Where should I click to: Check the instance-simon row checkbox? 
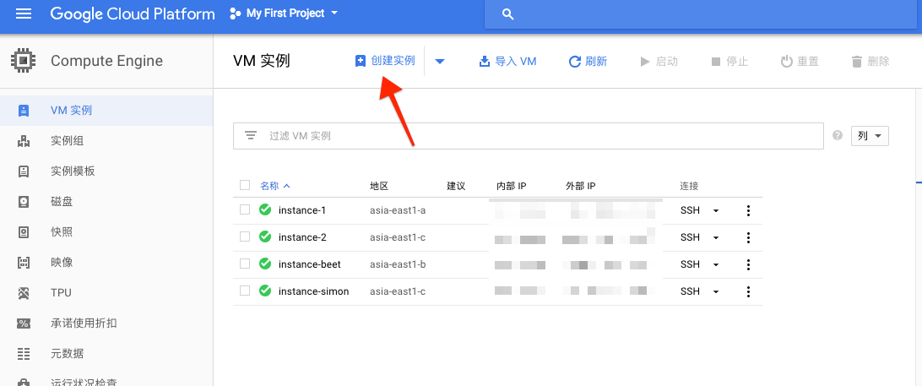245,291
